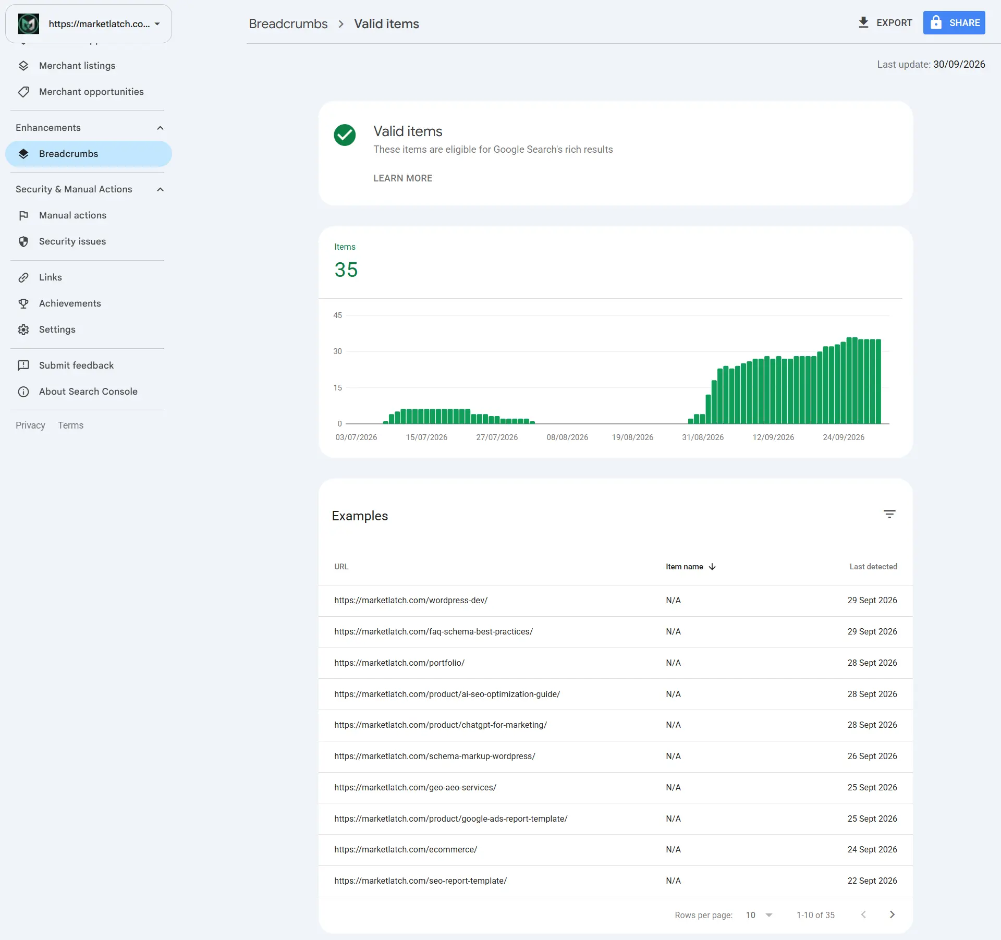
Task: Click the URL column header
Action: coord(341,567)
